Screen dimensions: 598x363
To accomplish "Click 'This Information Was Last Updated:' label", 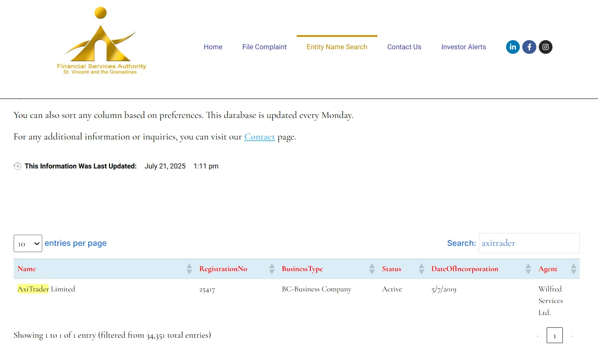I will pos(81,166).
